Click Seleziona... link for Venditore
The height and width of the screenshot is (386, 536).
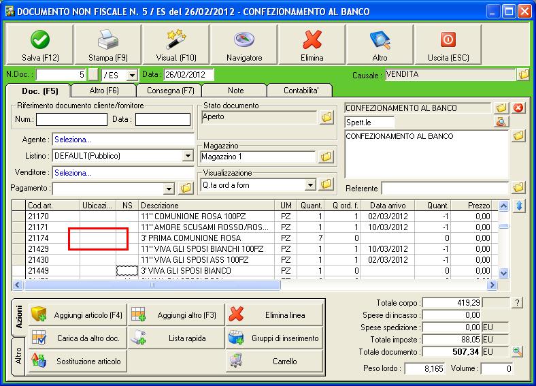(73, 173)
